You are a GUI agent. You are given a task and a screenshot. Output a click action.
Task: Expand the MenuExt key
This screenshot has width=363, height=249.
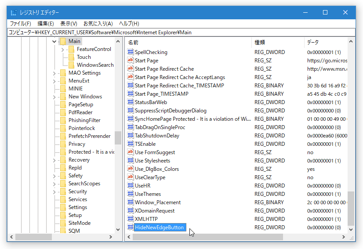pyautogui.click(x=54, y=81)
